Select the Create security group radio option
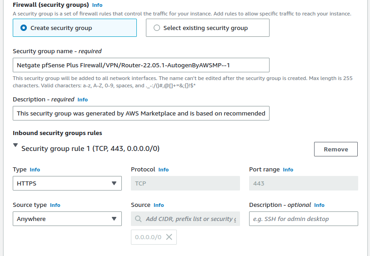Viewport: 370px width, 256px height. [24, 28]
